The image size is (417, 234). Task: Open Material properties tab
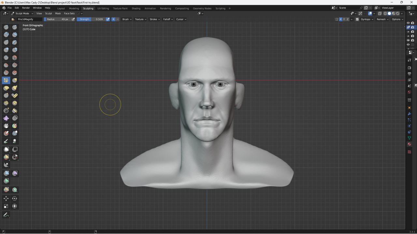410,144
